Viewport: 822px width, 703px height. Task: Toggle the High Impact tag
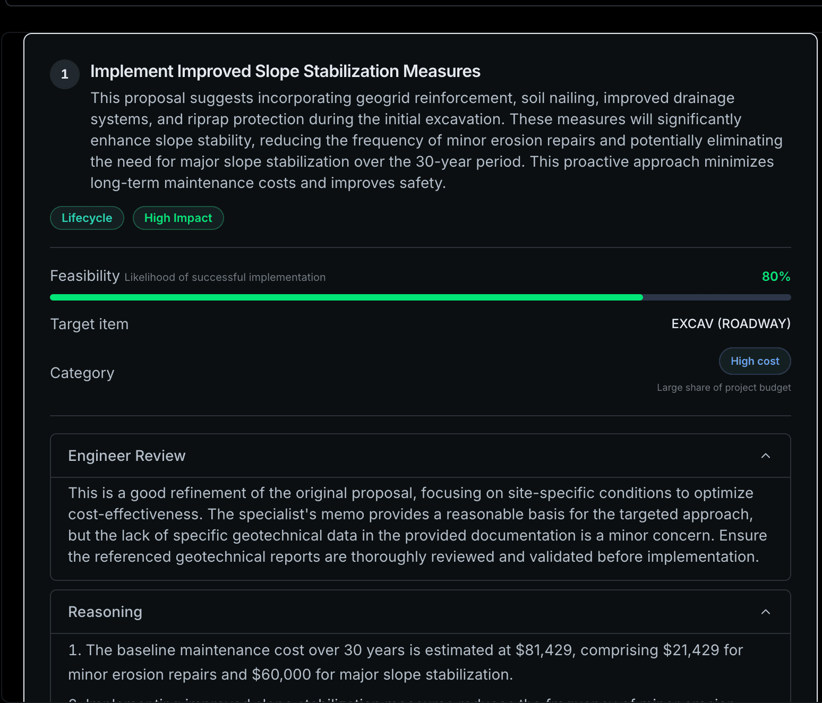[178, 218]
